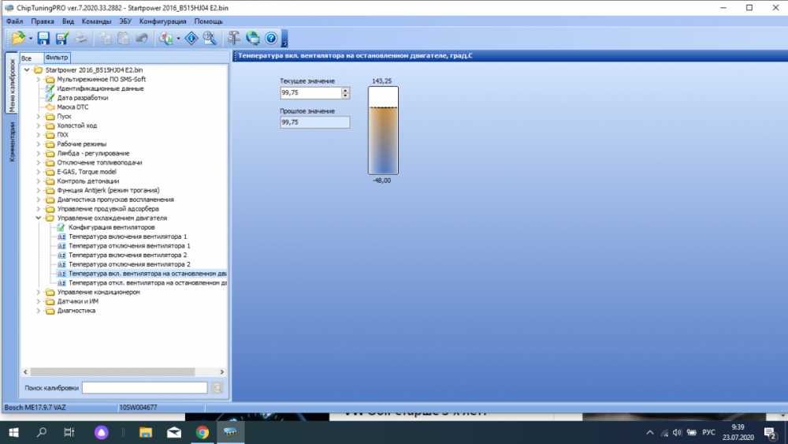Click the Прошлое значение field
Viewport: 788px width, 444px height.
coord(314,122)
